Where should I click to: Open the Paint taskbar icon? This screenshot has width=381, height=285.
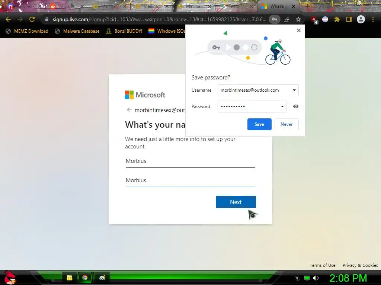[102, 278]
